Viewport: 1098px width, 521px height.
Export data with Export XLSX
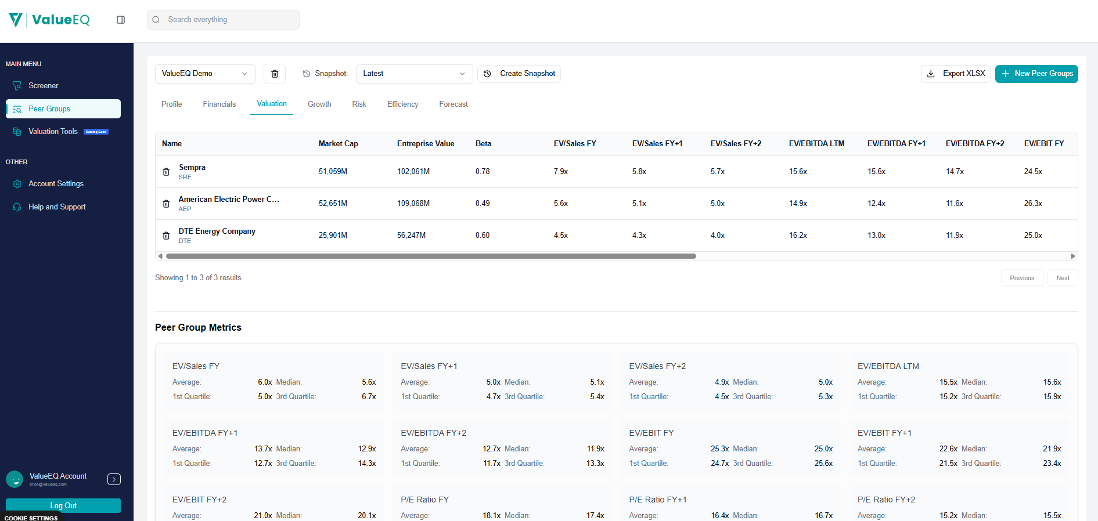coord(956,74)
